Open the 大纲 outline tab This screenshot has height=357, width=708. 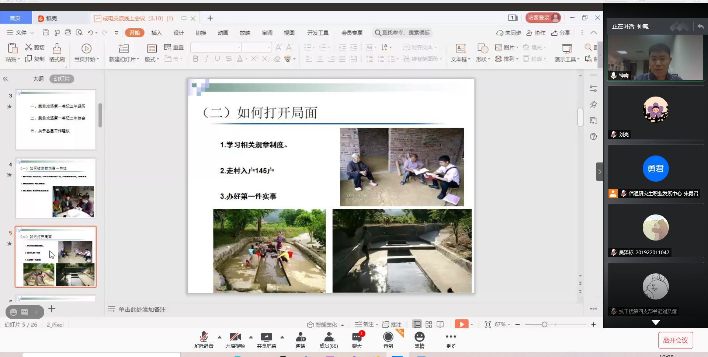[38, 79]
